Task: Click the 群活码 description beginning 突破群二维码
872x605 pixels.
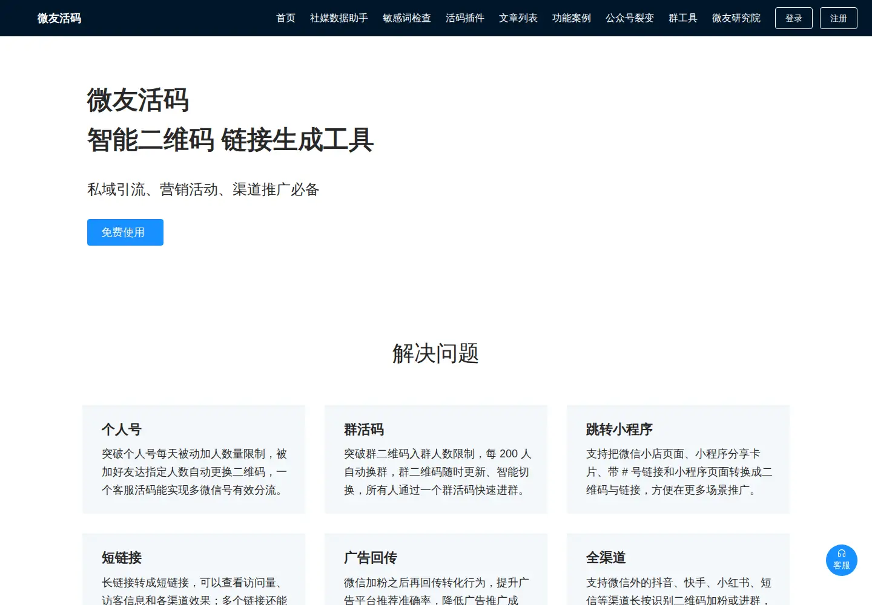Action: pos(438,472)
